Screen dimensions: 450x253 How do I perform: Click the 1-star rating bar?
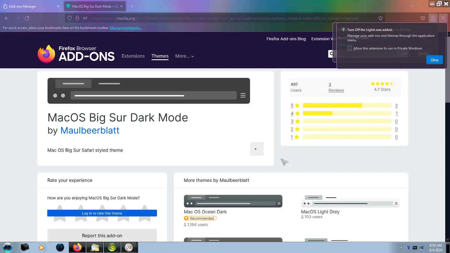coord(347,137)
